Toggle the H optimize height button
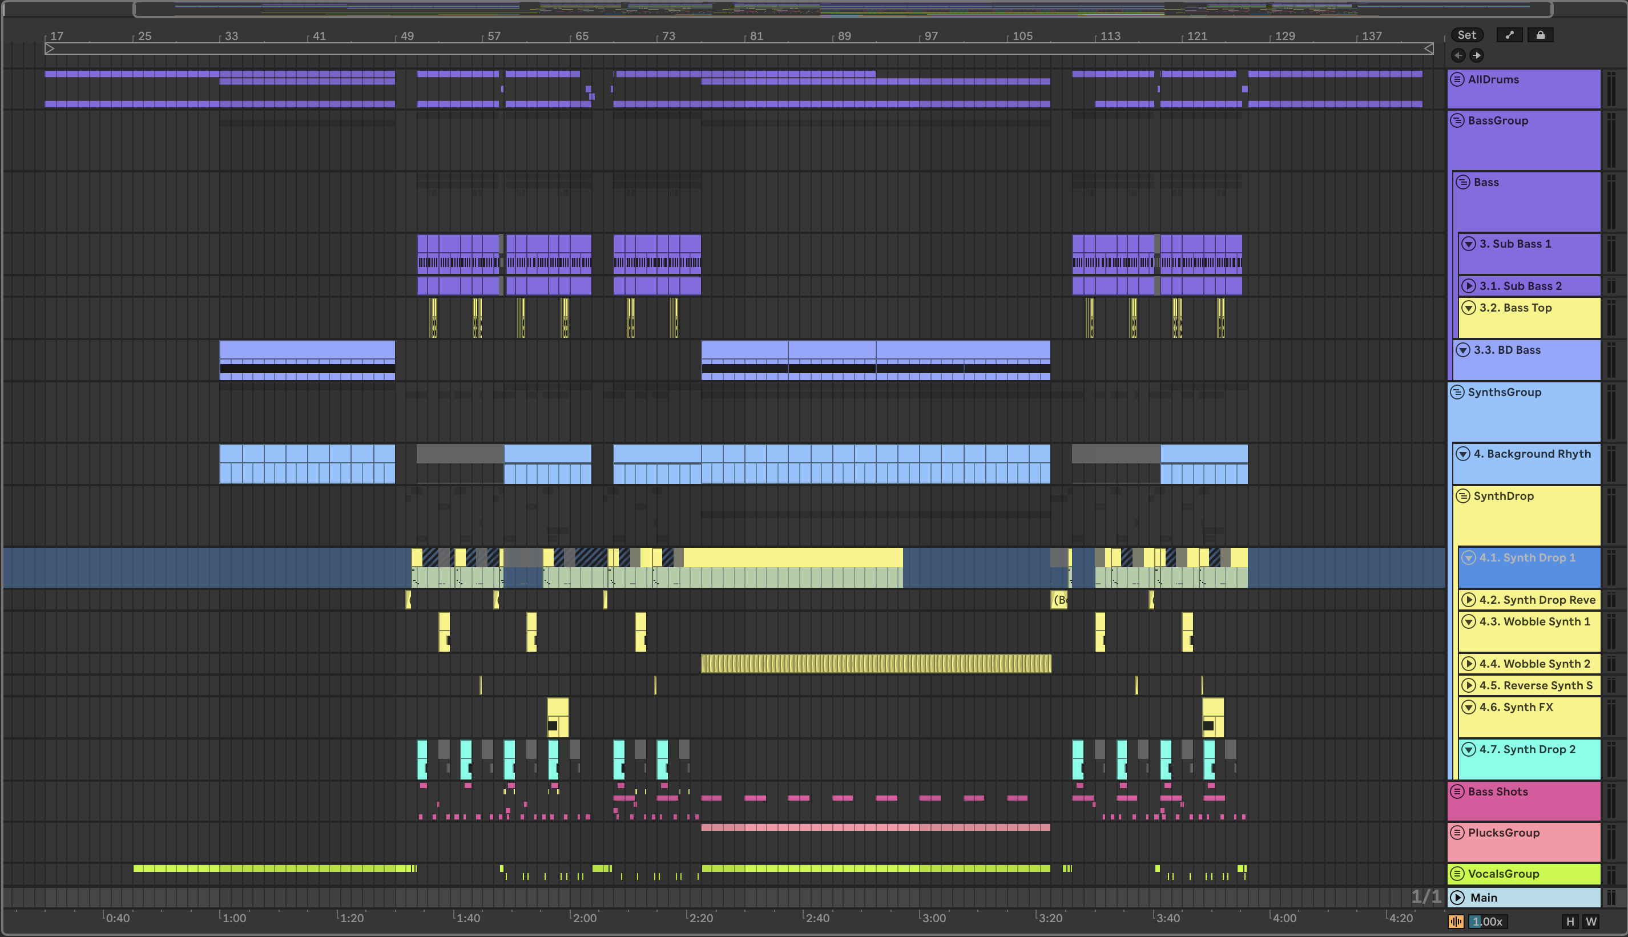 click(1570, 922)
